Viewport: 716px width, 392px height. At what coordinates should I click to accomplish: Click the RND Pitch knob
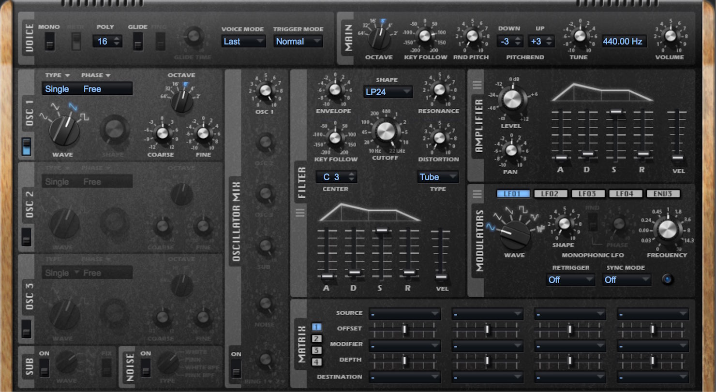pos(473,36)
